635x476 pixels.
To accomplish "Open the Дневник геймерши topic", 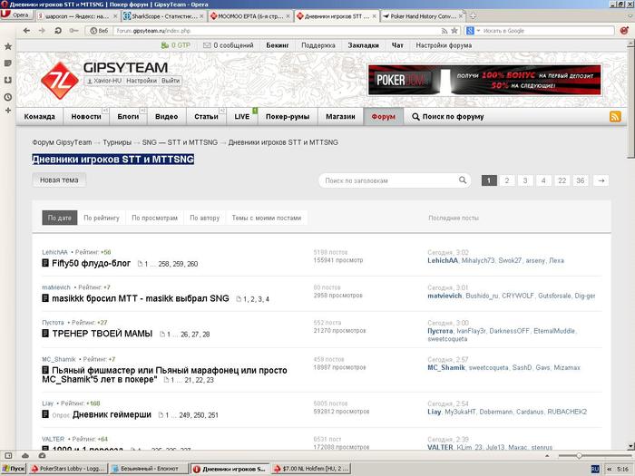I will click(112, 414).
